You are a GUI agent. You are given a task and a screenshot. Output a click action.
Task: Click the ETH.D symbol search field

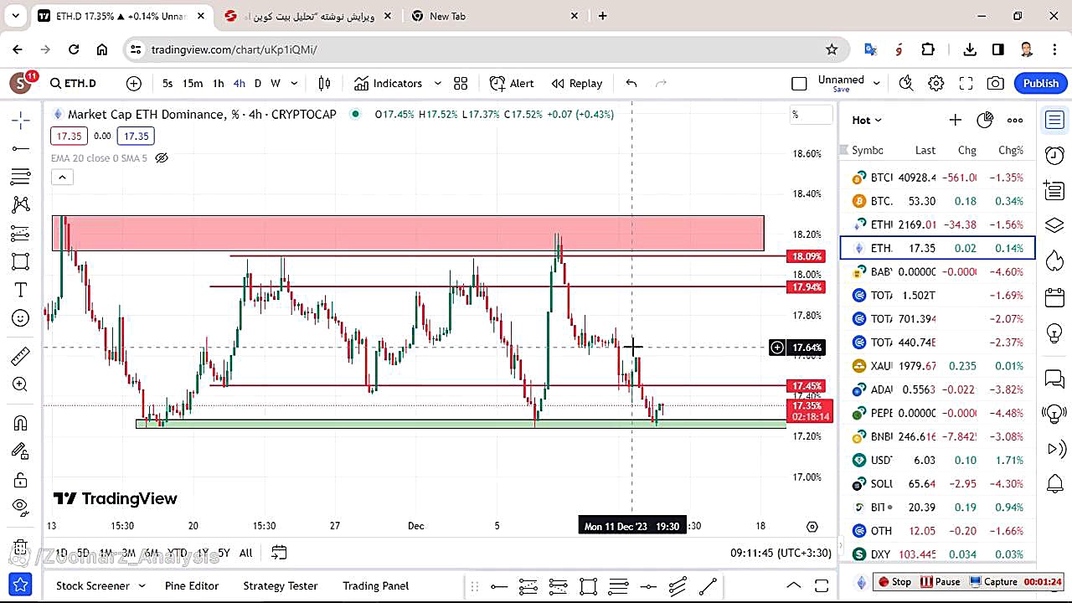(x=74, y=83)
